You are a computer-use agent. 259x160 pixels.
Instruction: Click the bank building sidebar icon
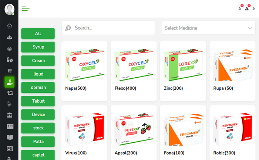click(9, 115)
